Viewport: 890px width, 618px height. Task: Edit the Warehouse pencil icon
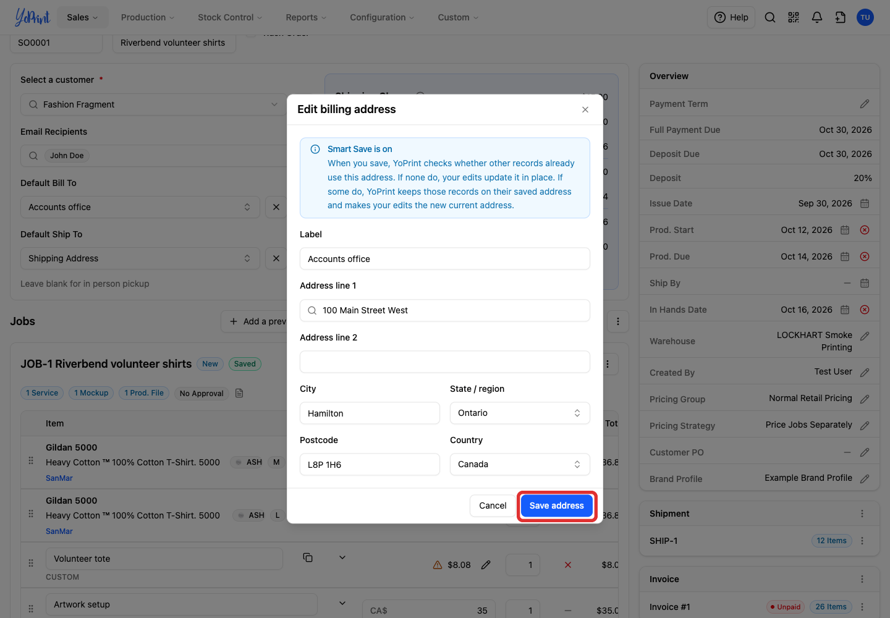click(865, 336)
